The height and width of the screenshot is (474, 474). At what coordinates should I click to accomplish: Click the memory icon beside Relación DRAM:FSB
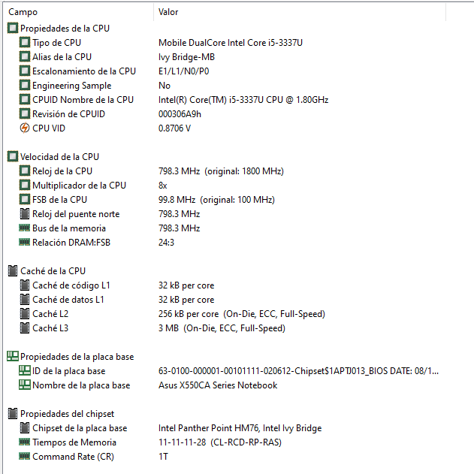tap(25, 242)
